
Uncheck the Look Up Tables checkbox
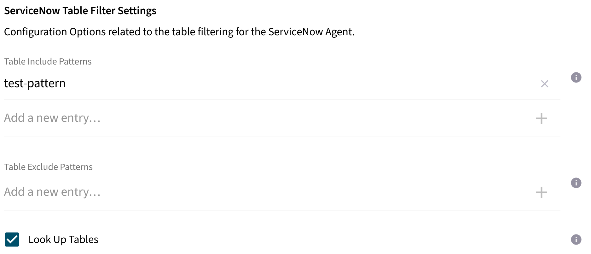pyautogui.click(x=12, y=240)
